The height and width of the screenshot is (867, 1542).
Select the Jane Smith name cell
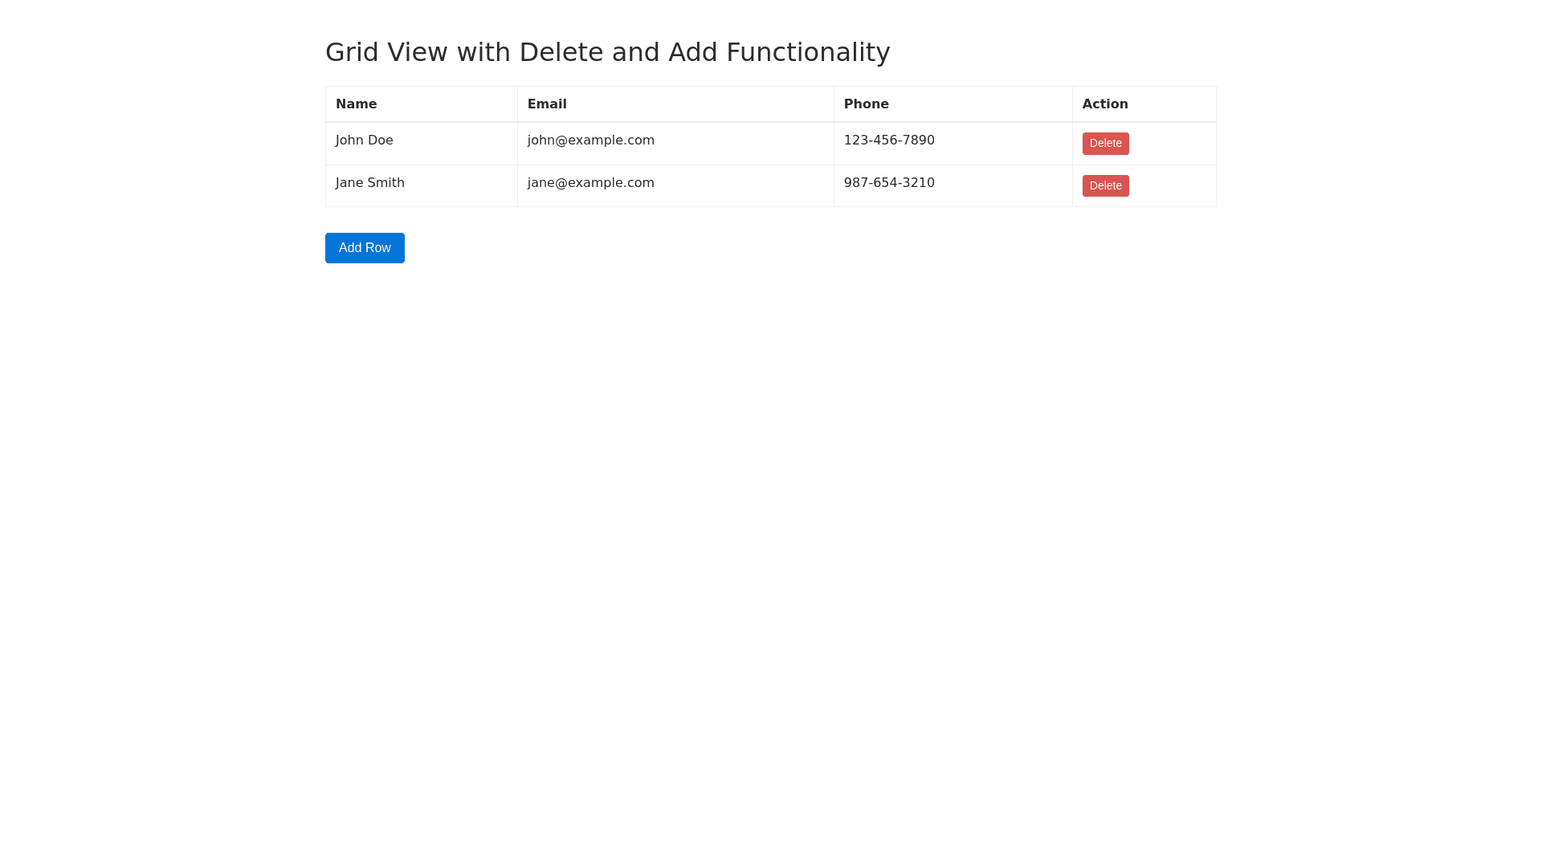[x=369, y=183]
